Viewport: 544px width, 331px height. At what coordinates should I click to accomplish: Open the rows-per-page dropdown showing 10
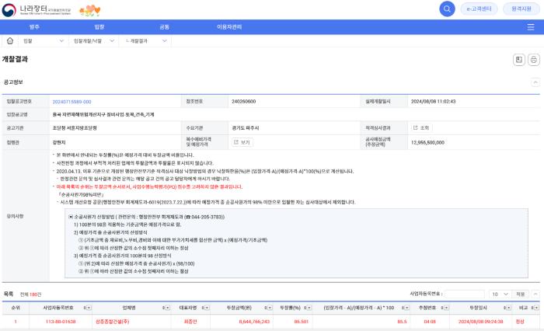(500, 294)
